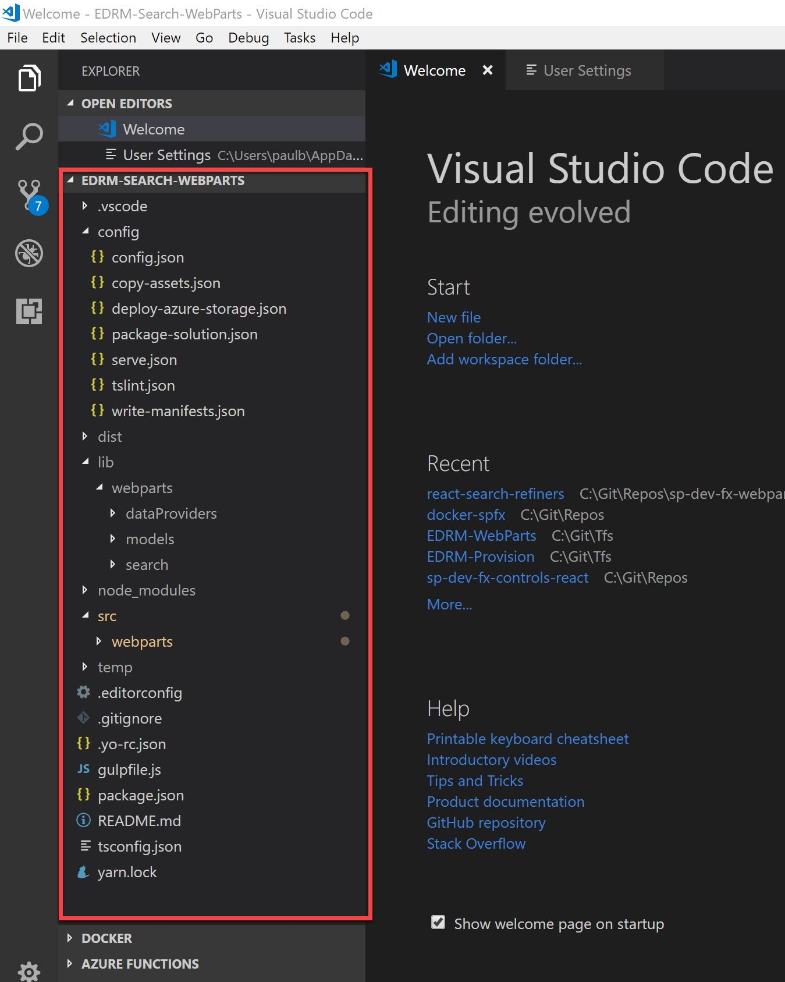Collapse the config folder

(86, 231)
